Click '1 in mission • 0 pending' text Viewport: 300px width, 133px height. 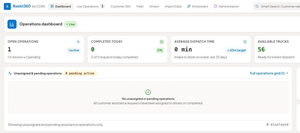24,57
